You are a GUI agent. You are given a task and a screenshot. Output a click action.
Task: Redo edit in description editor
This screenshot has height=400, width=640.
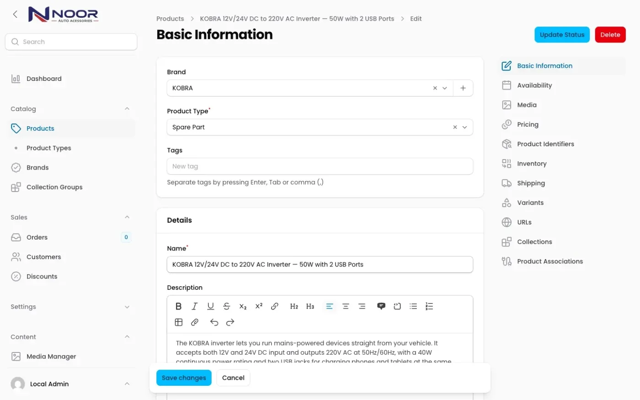[x=230, y=322]
